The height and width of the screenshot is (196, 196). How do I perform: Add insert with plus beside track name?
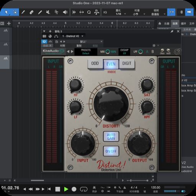pos(50,31)
